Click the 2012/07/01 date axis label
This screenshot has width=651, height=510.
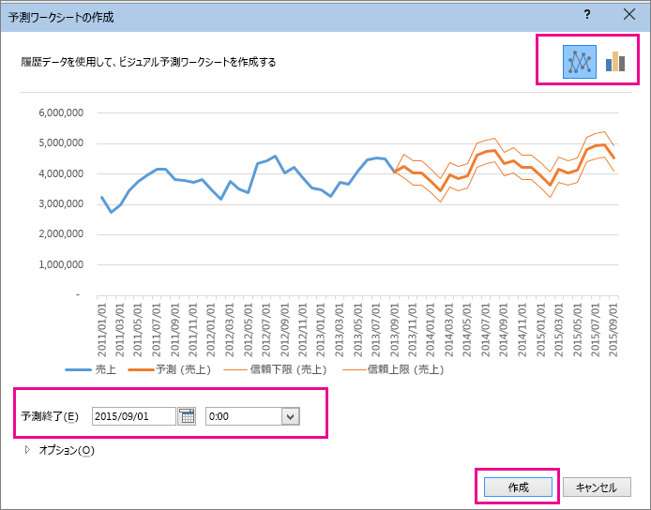click(x=266, y=330)
